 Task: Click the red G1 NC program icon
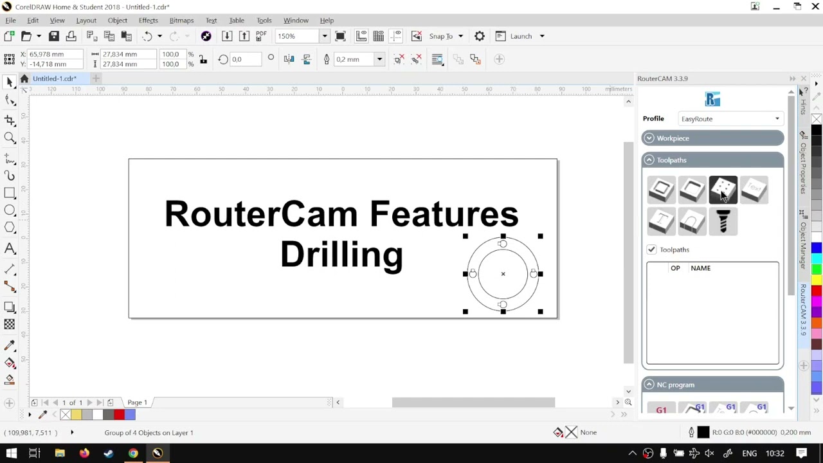[x=661, y=409]
